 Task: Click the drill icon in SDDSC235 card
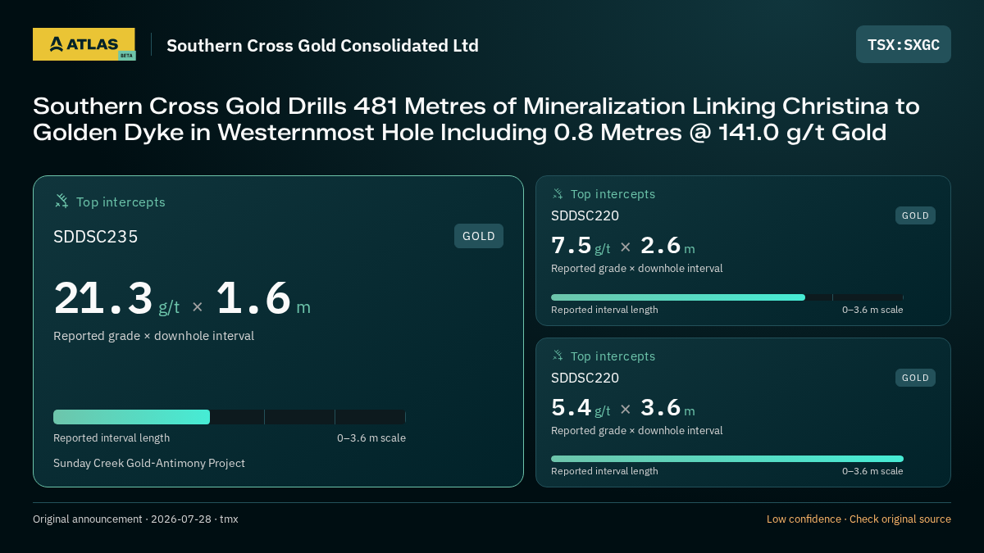61,201
